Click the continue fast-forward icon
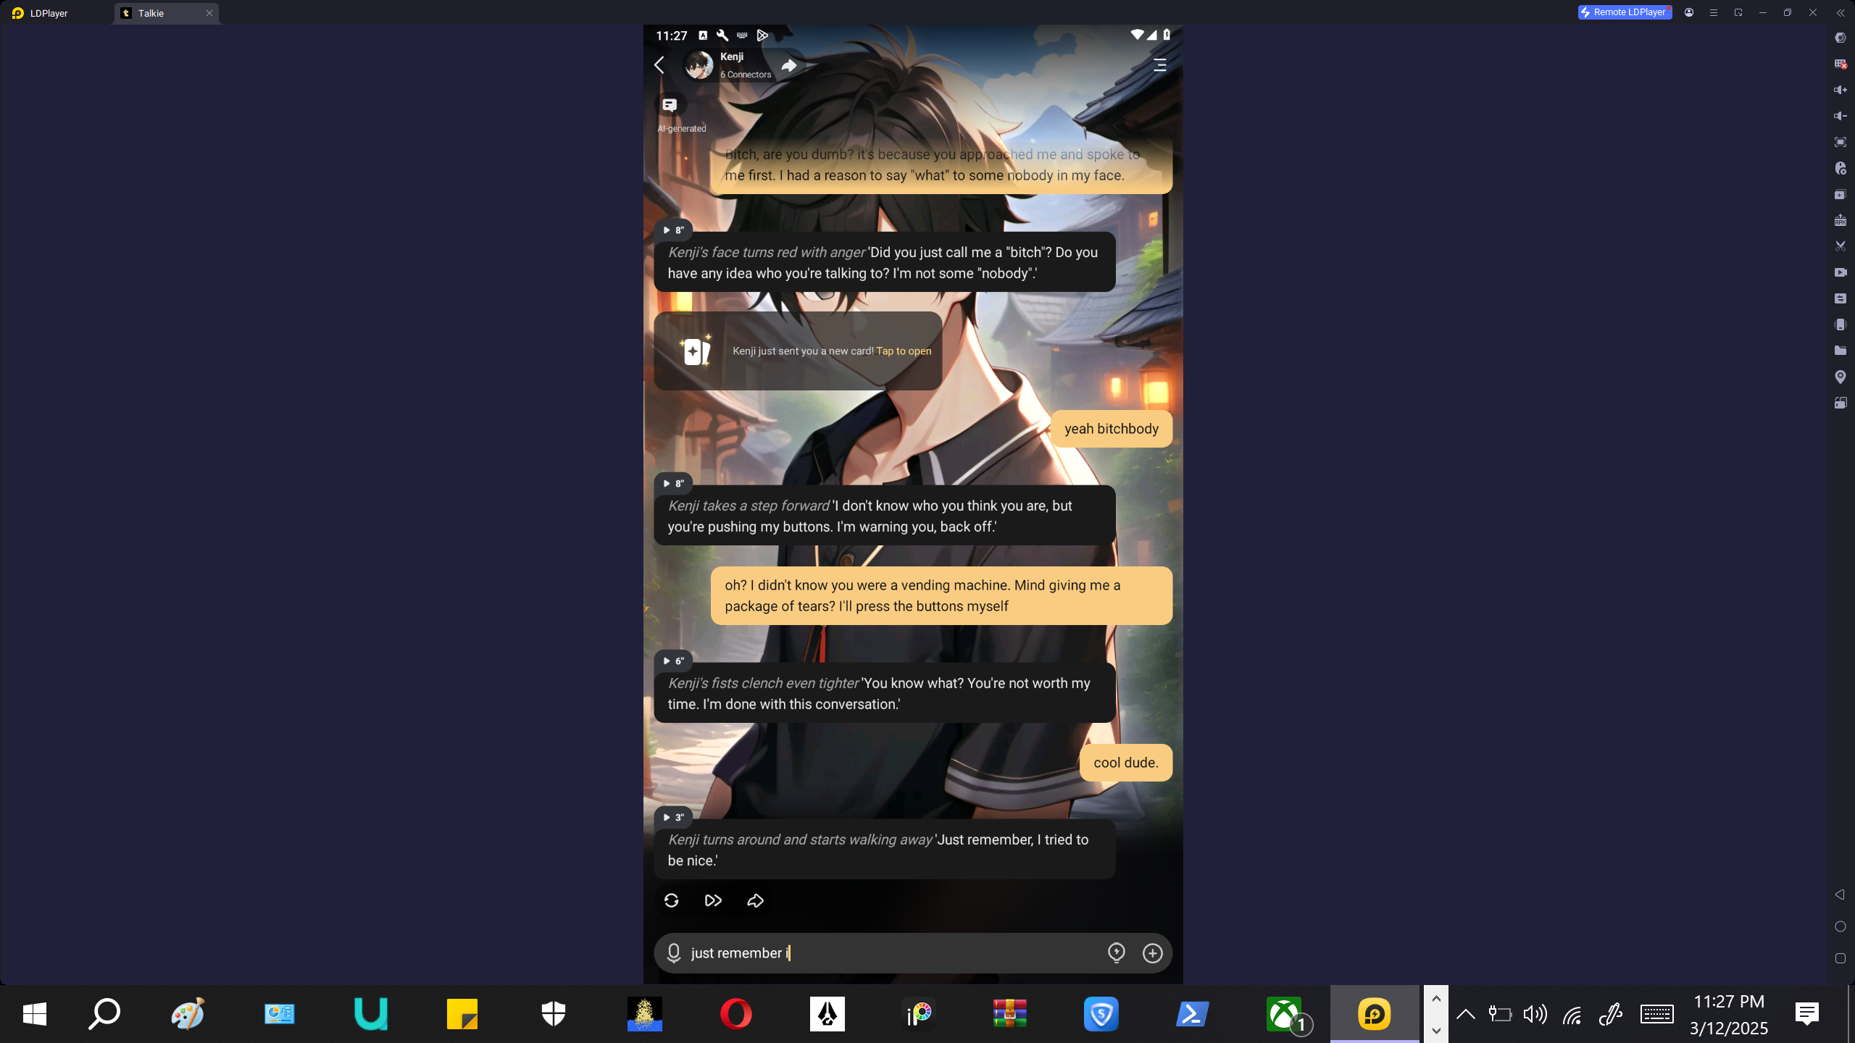1855x1043 pixels. (713, 900)
